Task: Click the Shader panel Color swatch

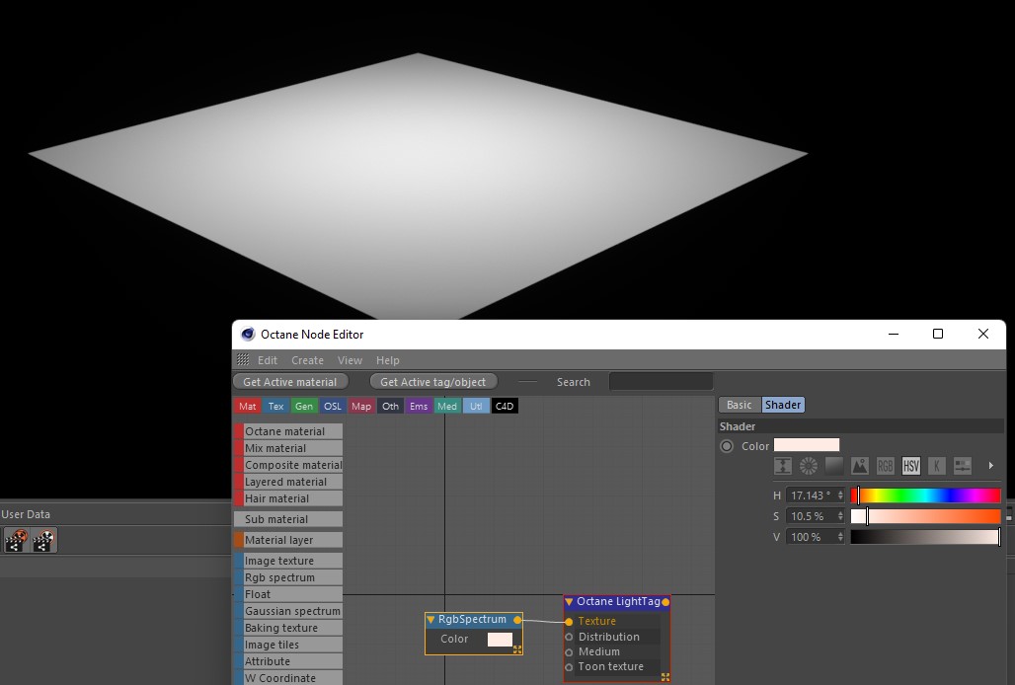Action: [807, 445]
